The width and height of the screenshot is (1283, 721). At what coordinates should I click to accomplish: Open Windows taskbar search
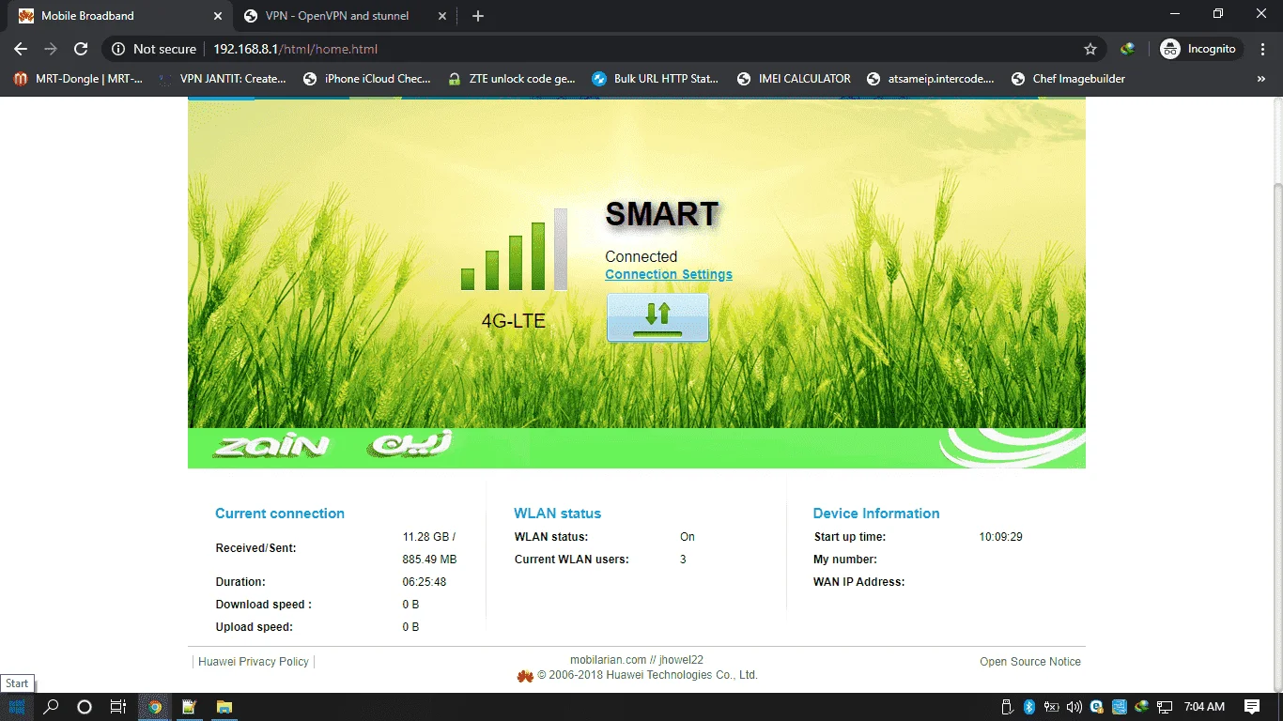(51, 707)
